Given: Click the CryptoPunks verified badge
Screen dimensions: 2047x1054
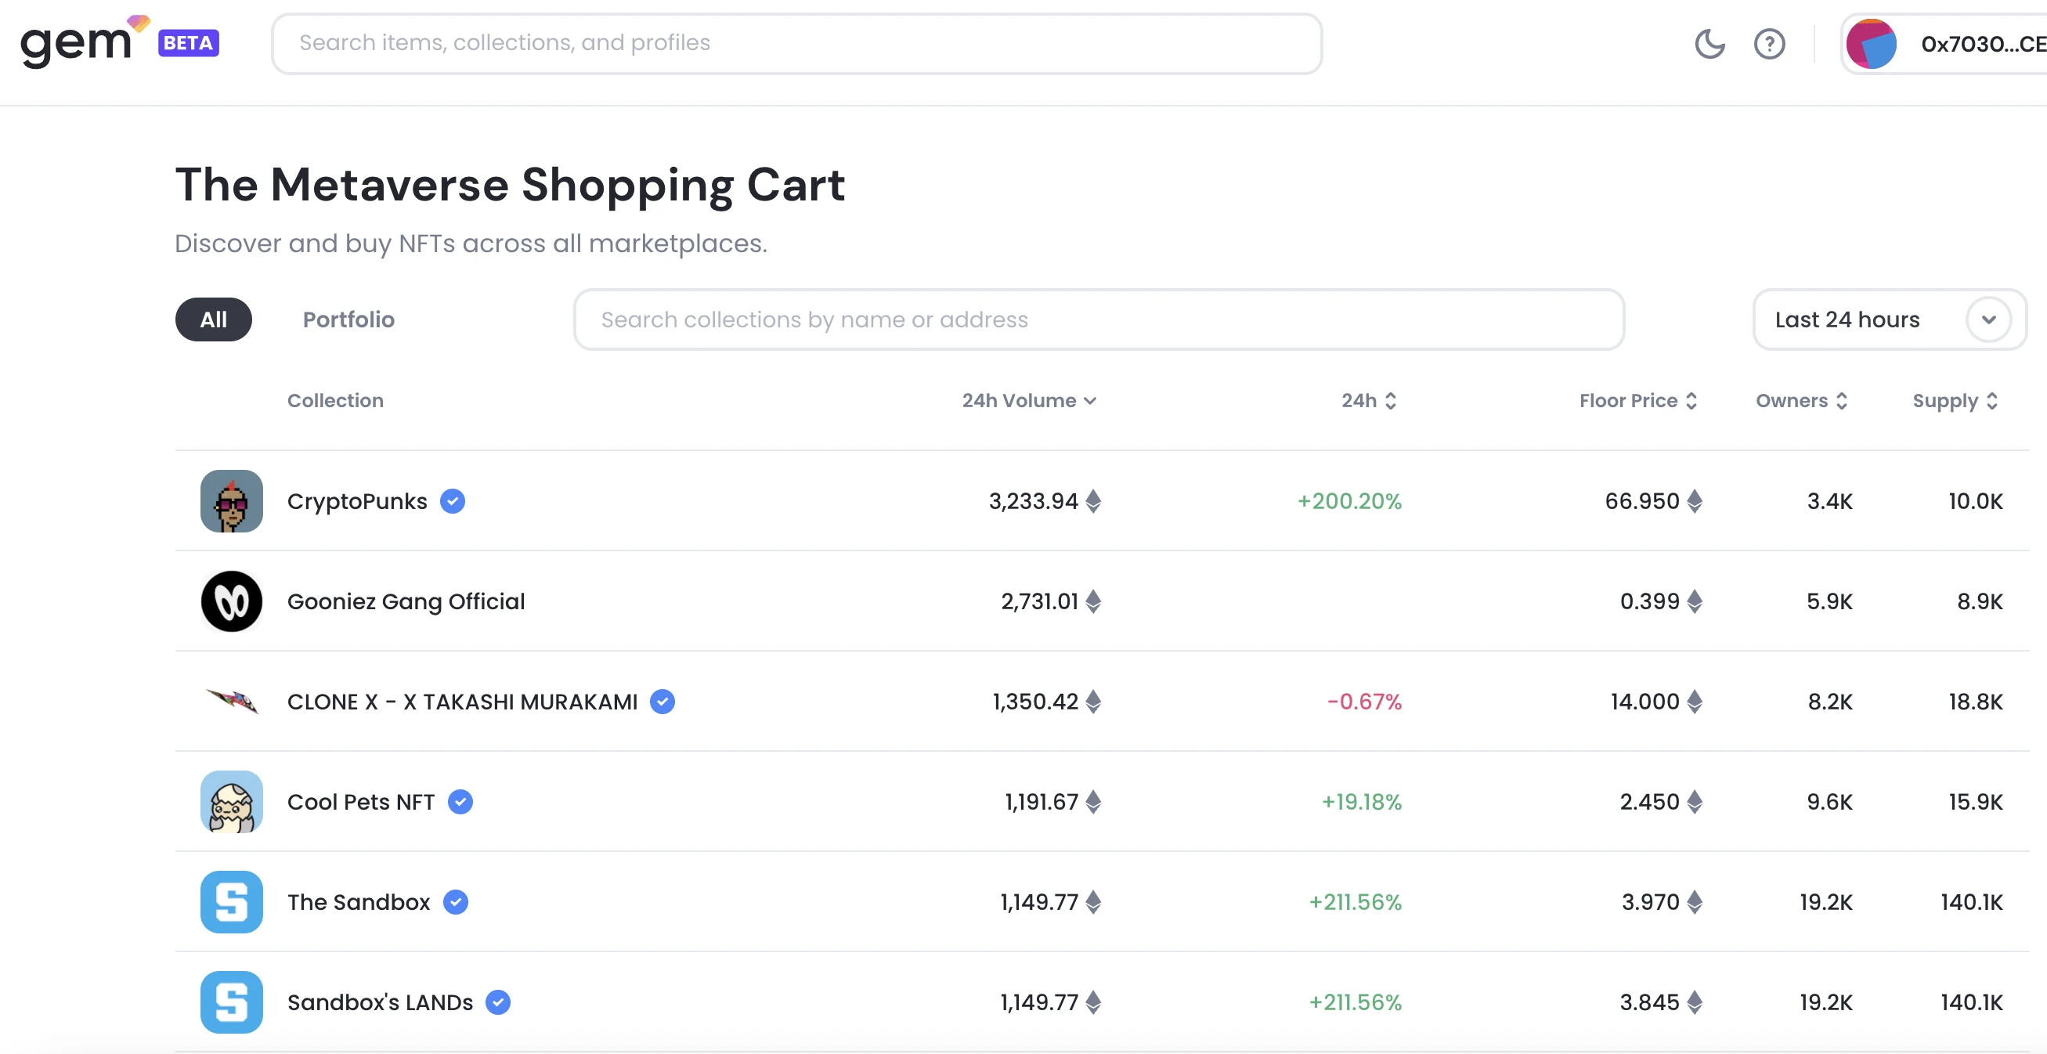Looking at the screenshot, I should (453, 501).
